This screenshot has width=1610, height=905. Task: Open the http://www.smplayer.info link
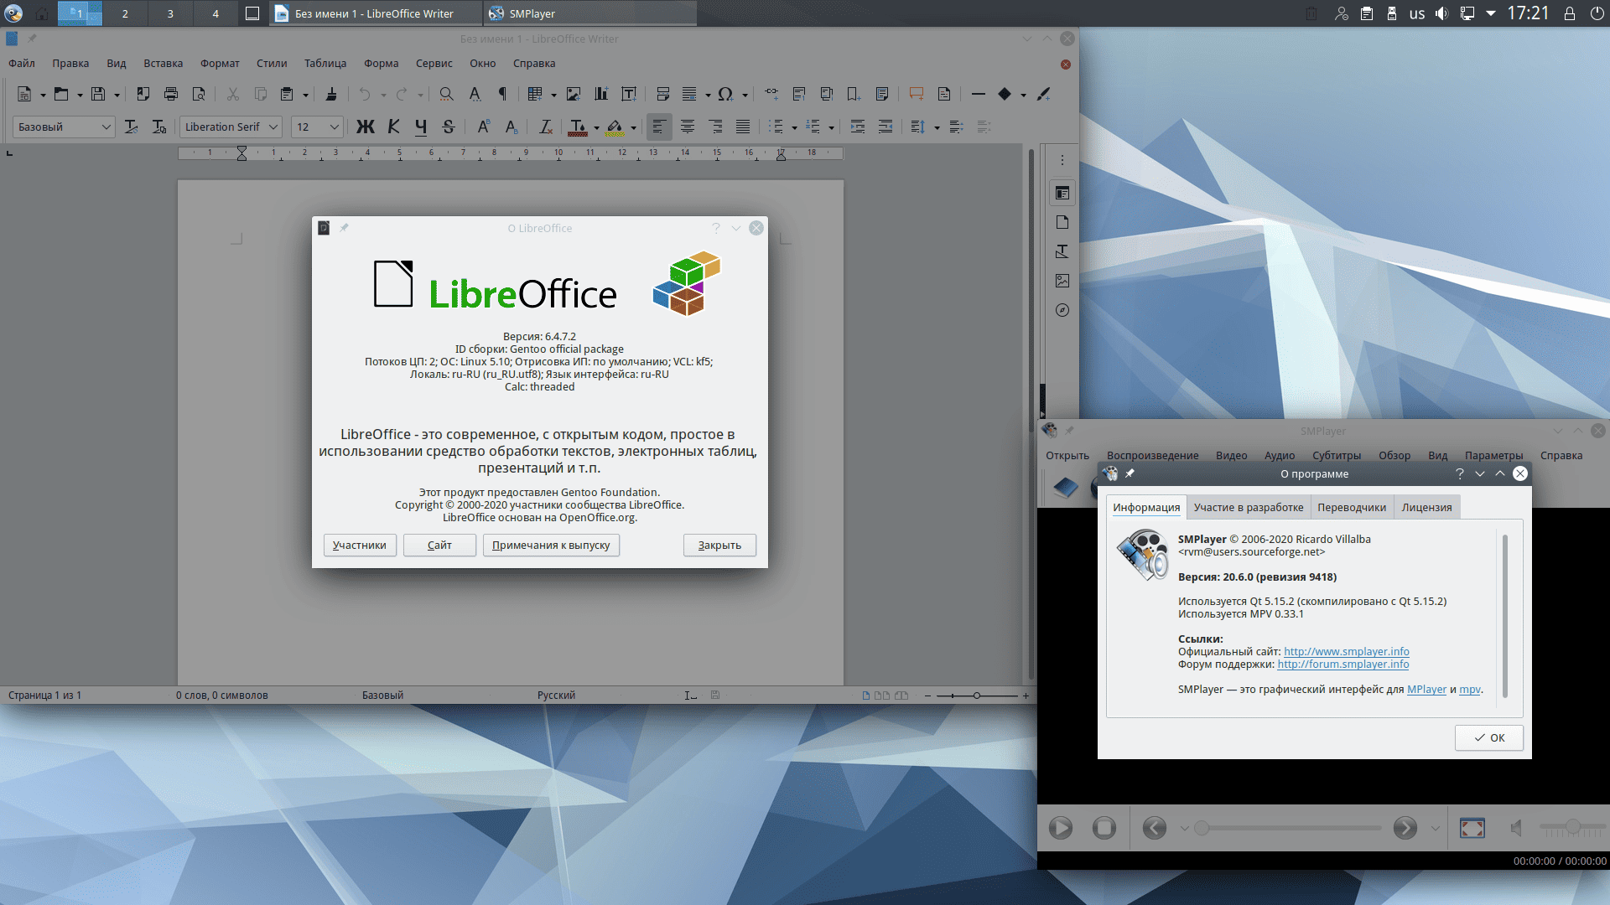(1346, 652)
